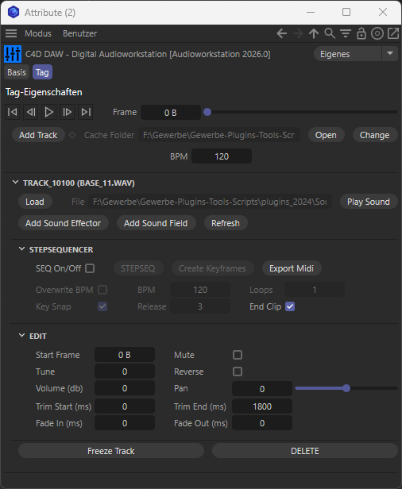Click Play Sound button

pos(369,202)
